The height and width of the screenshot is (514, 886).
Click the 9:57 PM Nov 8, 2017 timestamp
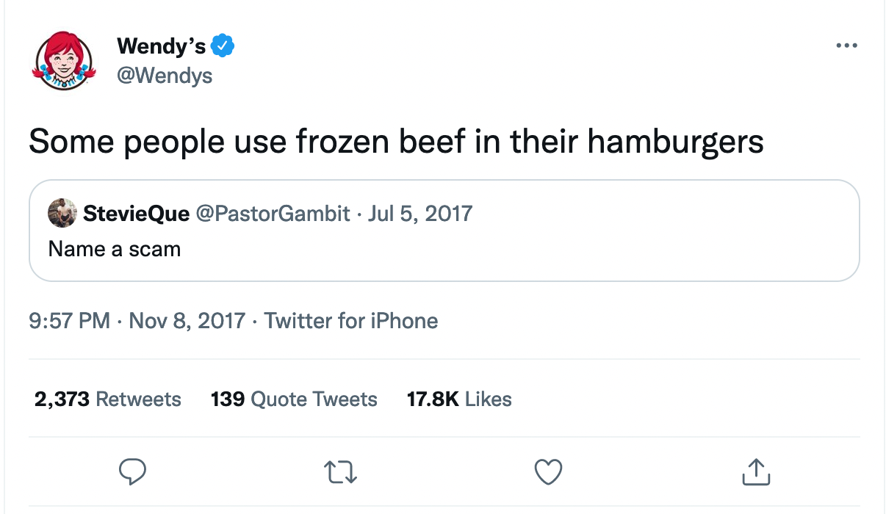click(137, 321)
